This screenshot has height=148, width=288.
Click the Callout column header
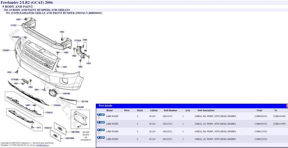[x=154, y=110]
